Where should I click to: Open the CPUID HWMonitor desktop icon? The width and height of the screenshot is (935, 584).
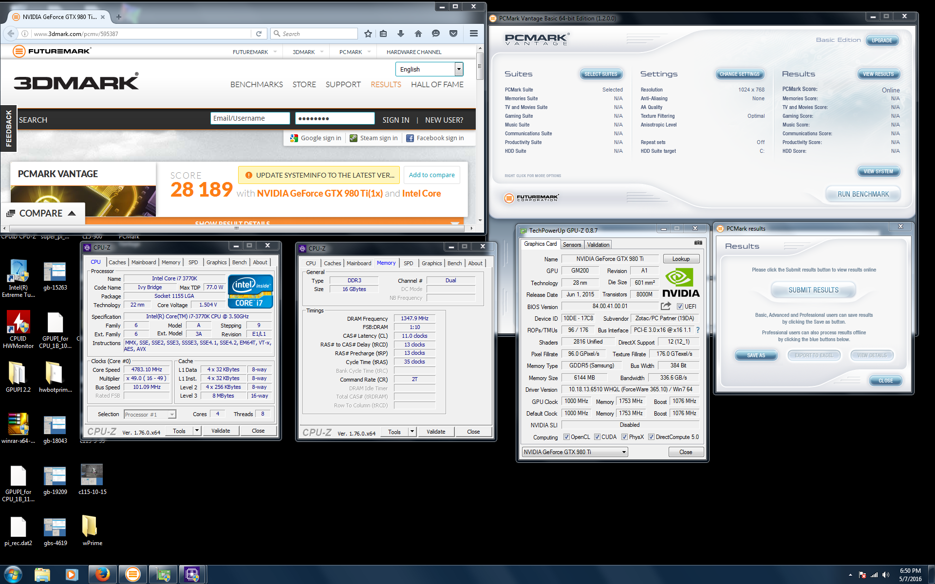tap(18, 329)
